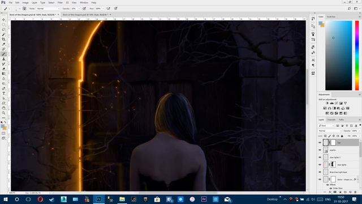Toggle lock all on layer
Screen dimensions: 362x204
coord(342,136)
